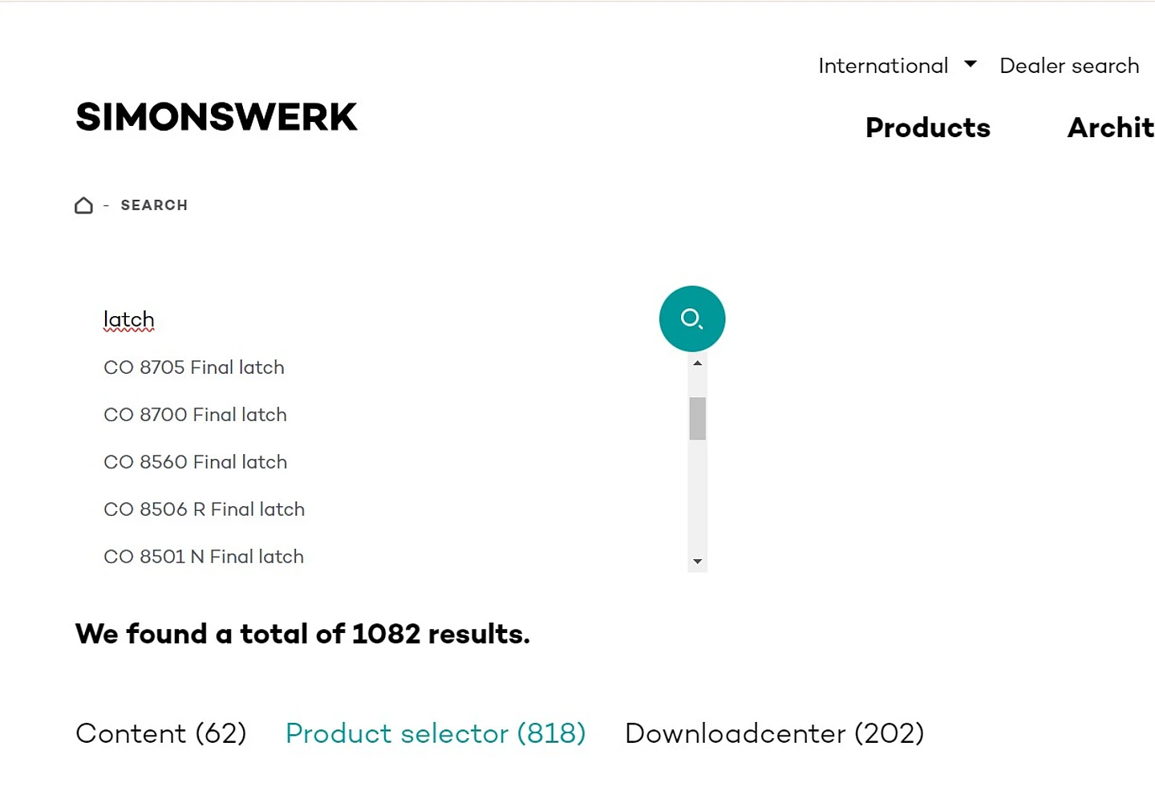Switch to the Content (62) tab

(x=160, y=733)
